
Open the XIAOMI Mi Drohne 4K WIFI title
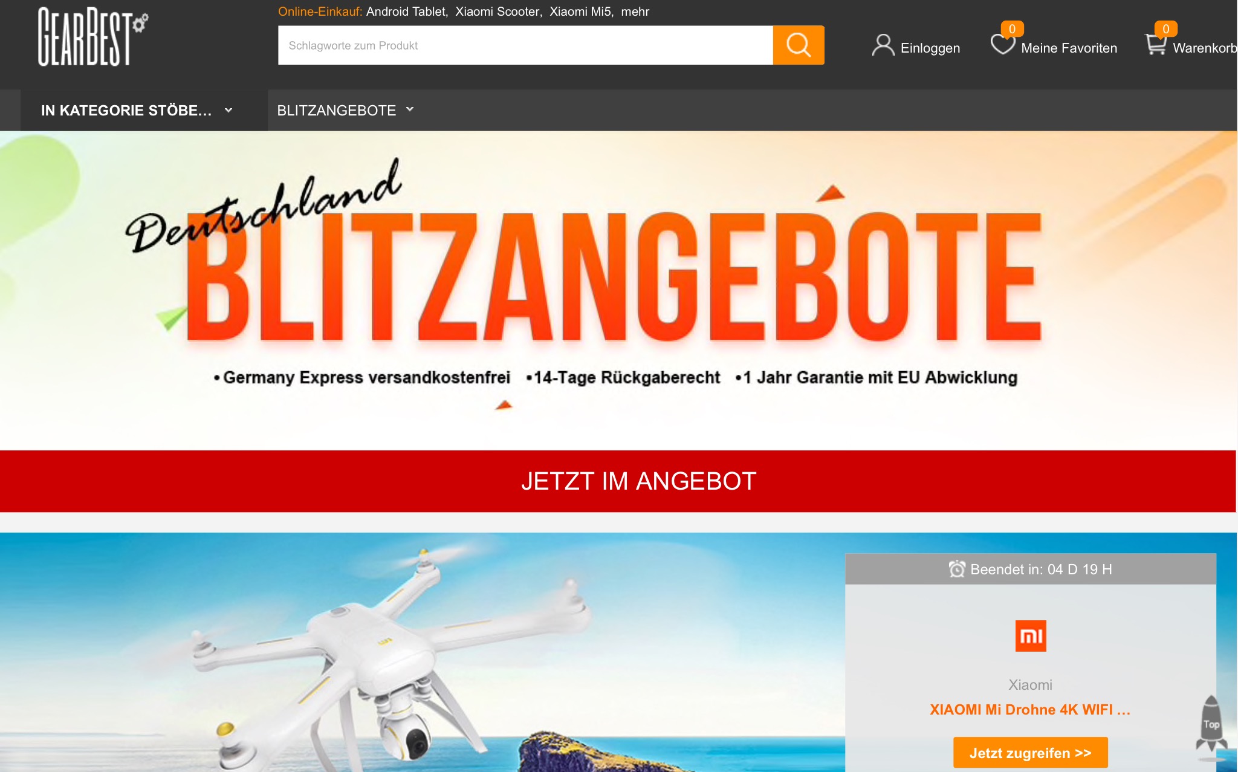click(x=1030, y=710)
